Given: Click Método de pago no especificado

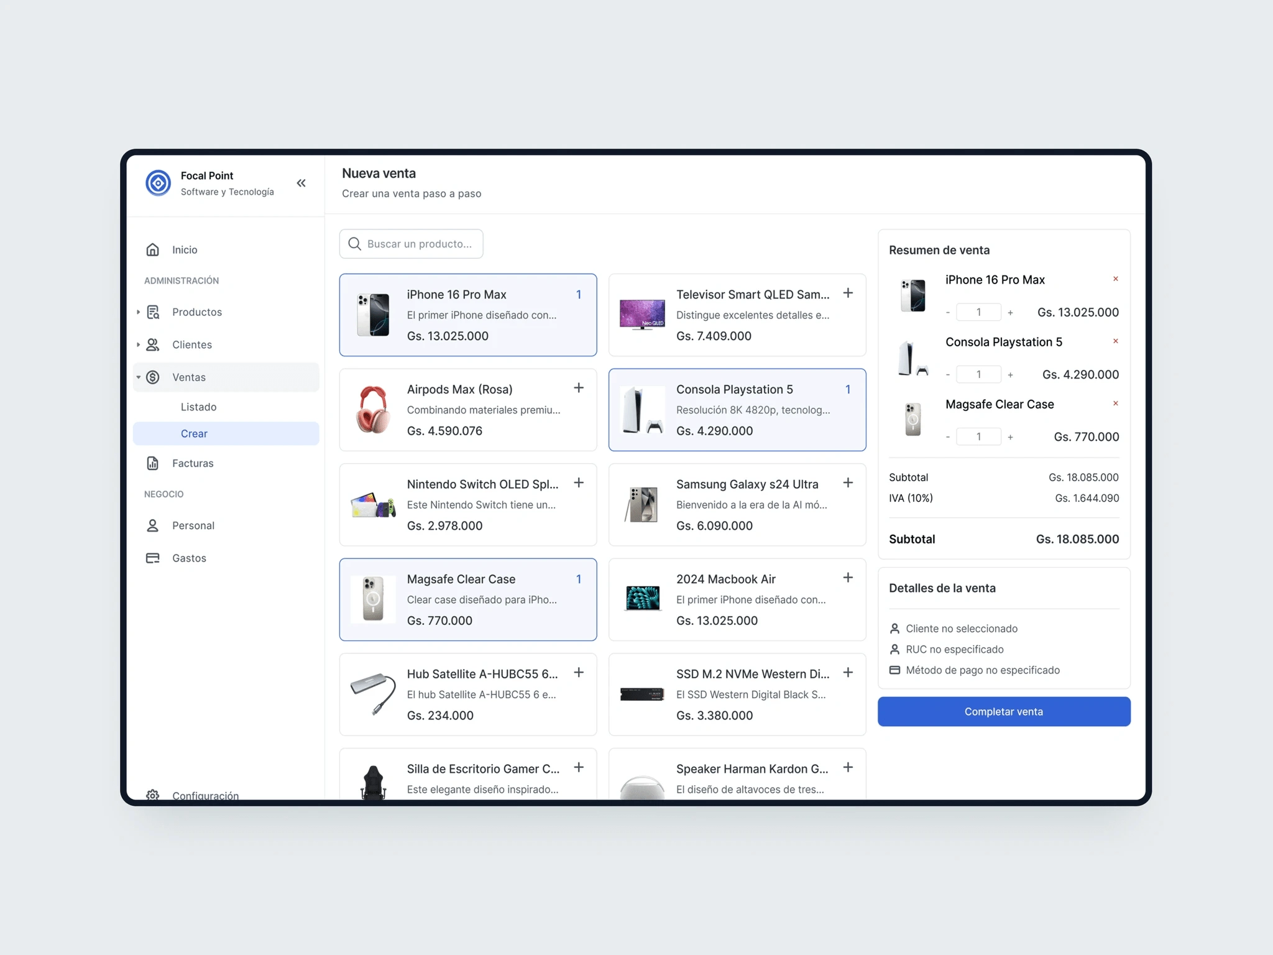Looking at the screenshot, I should 983,670.
